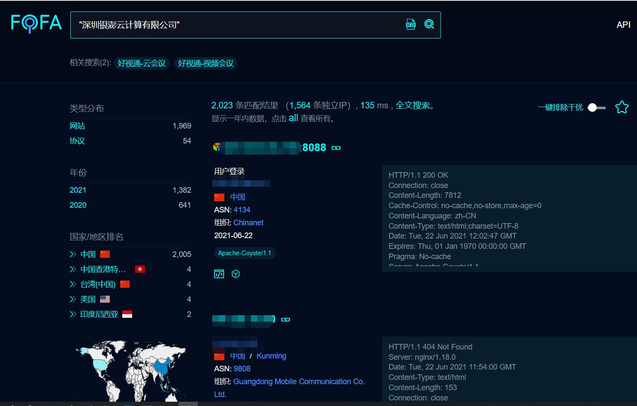This screenshot has width=637, height=406.
Task: Click the world map thumbnail
Action: (x=131, y=370)
